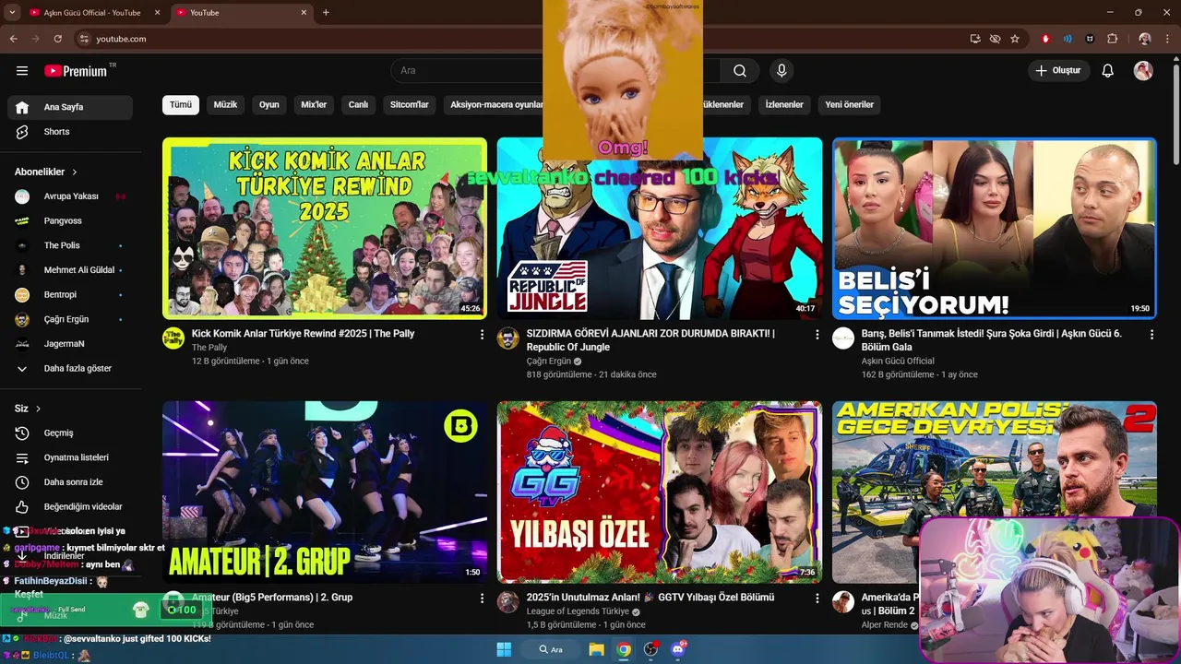Expand Daha fazla göster subscriptions
This screenshot has width=1181, height=664.
[70, 368]
